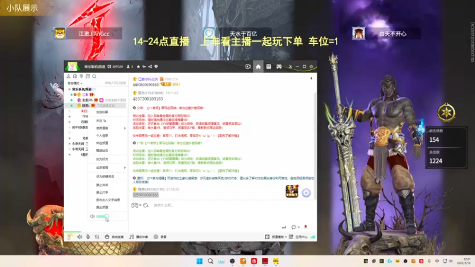This screenshot has width=475, height=267.
Task: Open the game promotion thumbnail in chat area
Action: coord(292,191)
